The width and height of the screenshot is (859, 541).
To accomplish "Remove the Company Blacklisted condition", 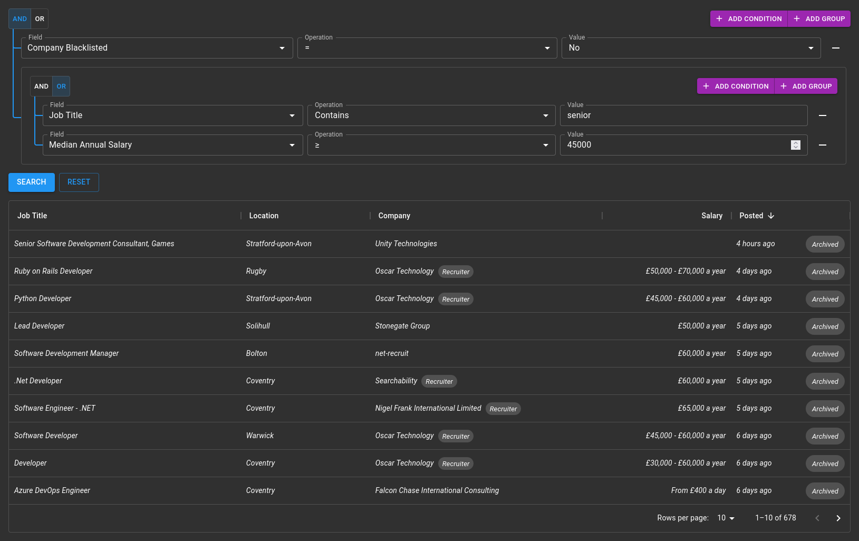I will point(835,48).
